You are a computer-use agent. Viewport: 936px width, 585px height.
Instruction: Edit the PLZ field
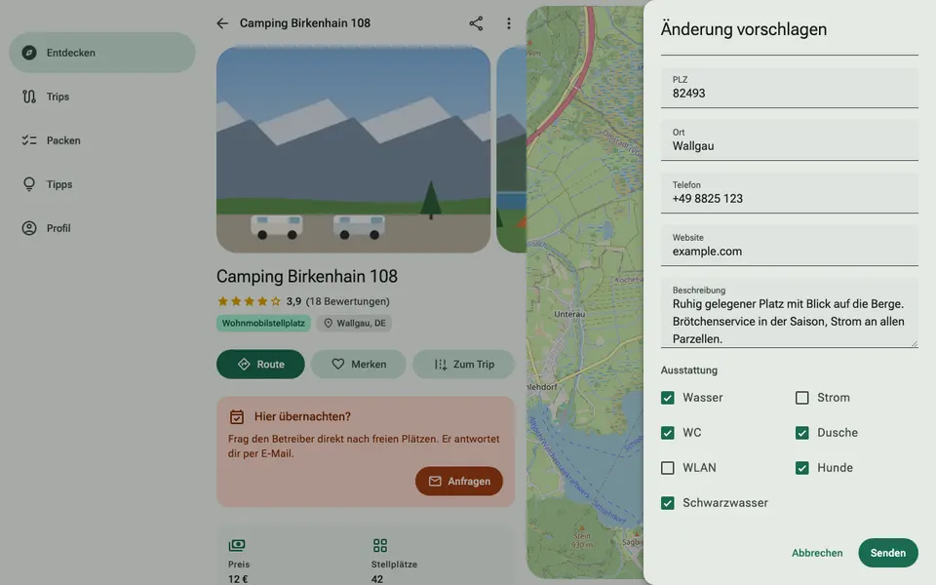pos(789,88)
